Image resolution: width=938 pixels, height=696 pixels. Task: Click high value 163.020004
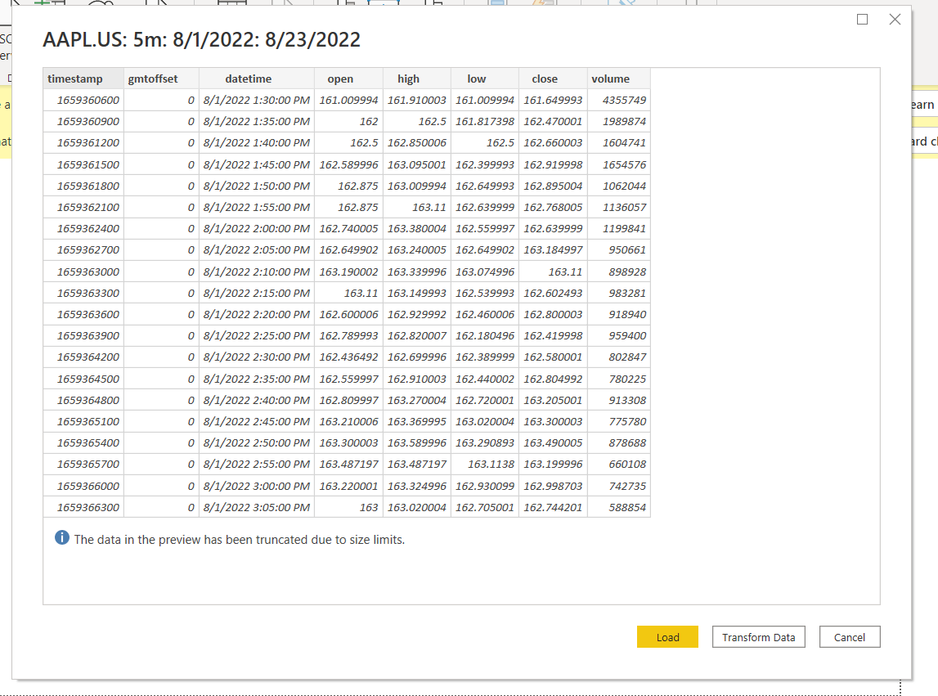(417, 508)
